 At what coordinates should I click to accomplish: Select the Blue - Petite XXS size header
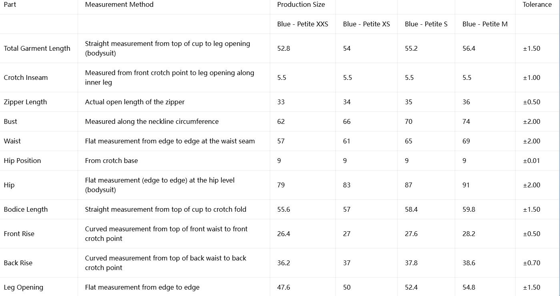pyautogui.click(x=303, y=24)
